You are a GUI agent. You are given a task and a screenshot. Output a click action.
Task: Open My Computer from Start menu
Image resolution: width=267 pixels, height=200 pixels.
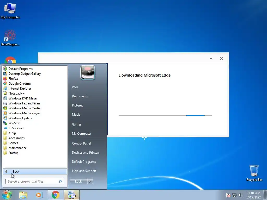(82, 134)
